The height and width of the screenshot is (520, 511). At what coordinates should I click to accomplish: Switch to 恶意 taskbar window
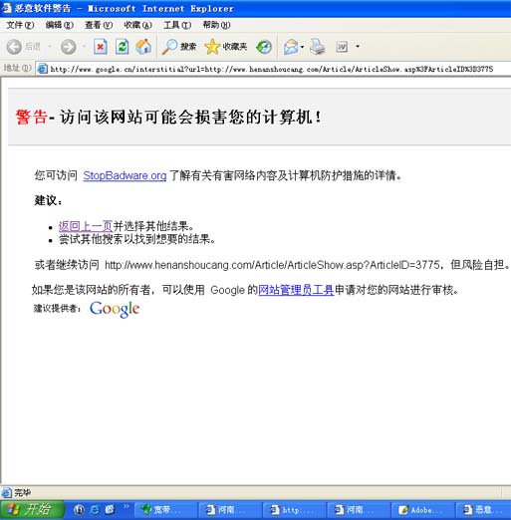(484, 510)
